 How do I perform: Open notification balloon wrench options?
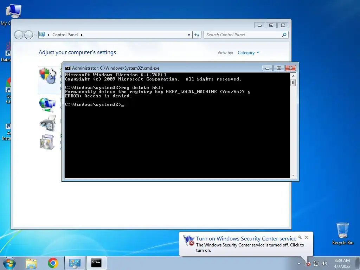point(300,237)
